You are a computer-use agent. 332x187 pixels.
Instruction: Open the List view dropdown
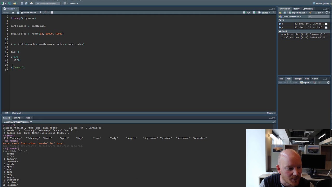[320, 12]
